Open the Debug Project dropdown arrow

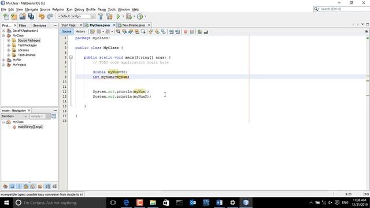pyautogui.click(x=134, y=17)
